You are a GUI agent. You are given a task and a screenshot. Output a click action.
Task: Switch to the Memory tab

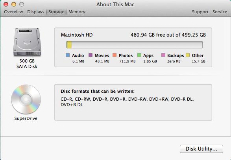click(x=77, y=12)
